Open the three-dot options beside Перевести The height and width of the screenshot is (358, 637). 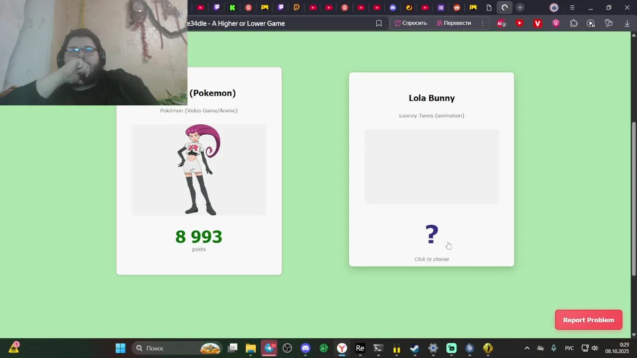coord(482,23)
